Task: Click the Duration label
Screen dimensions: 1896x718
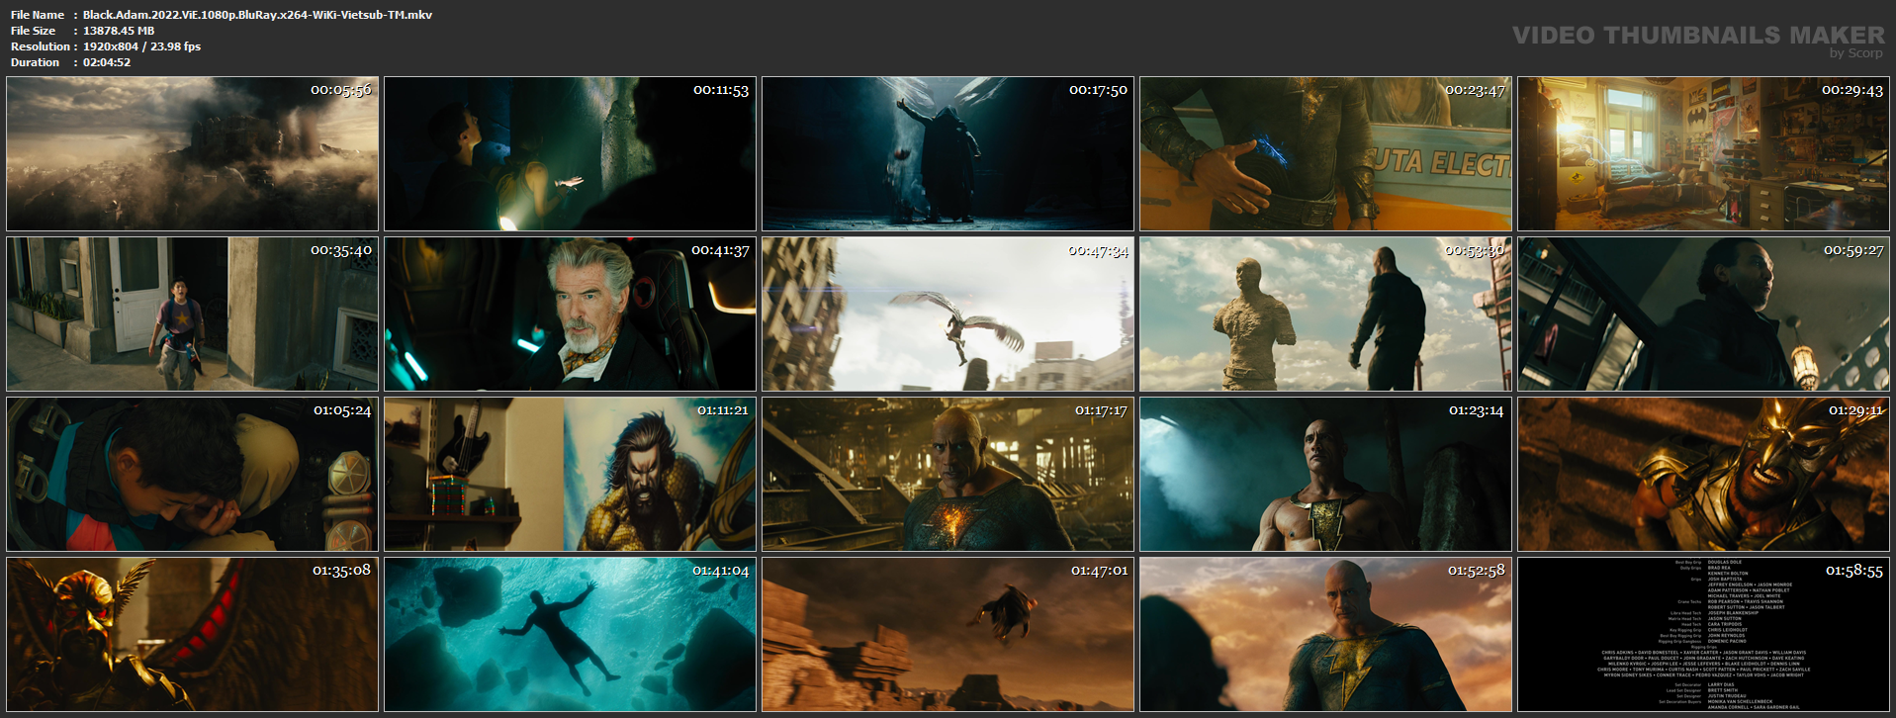Action: (36, 62)
